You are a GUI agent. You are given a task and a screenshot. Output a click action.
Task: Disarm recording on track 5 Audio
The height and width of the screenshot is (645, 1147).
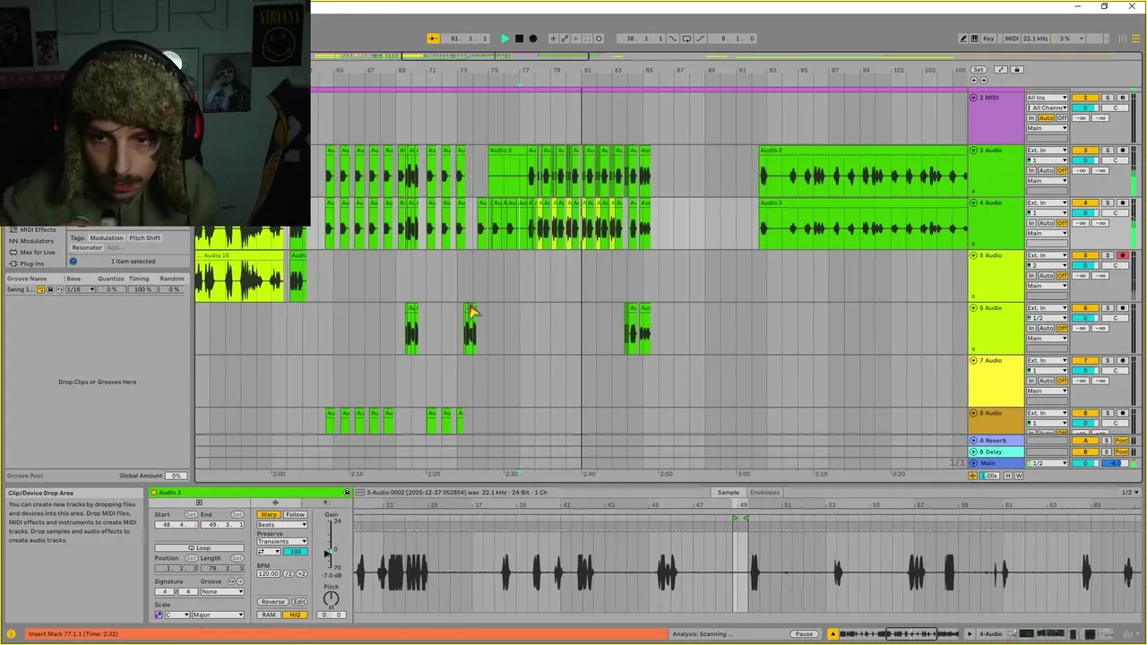point(1122,255)
